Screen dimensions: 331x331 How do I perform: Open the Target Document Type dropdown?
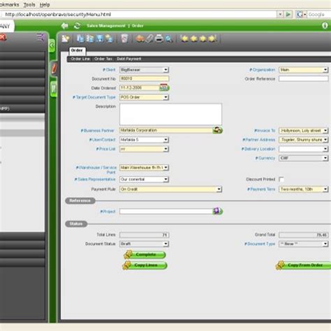[165, 97]
